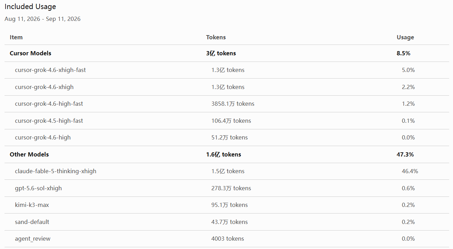Click the Included Usage heading

pyautogui.click(x=30, y=7)
